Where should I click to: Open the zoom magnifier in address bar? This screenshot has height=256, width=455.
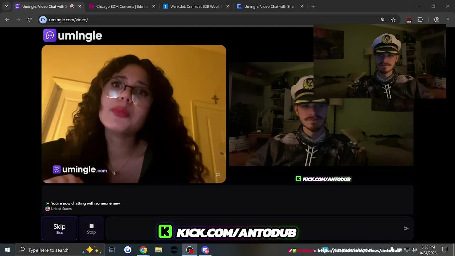tap(383, 20)
